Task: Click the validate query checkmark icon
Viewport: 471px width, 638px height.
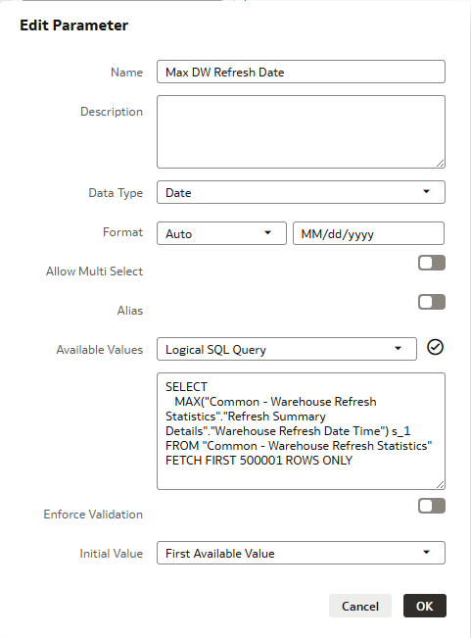Action: point(435,348)
